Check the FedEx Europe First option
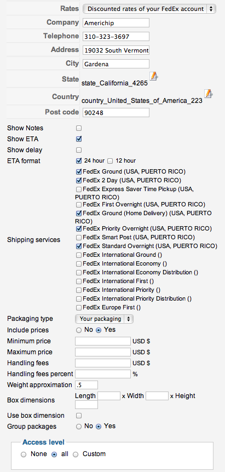Image resolution: width=225 pixels, height=472 pixels. tap(79, 308)
